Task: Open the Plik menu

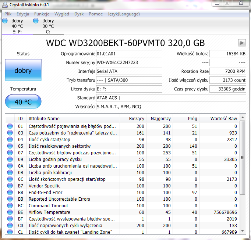Action: click(x=8, y=14)
